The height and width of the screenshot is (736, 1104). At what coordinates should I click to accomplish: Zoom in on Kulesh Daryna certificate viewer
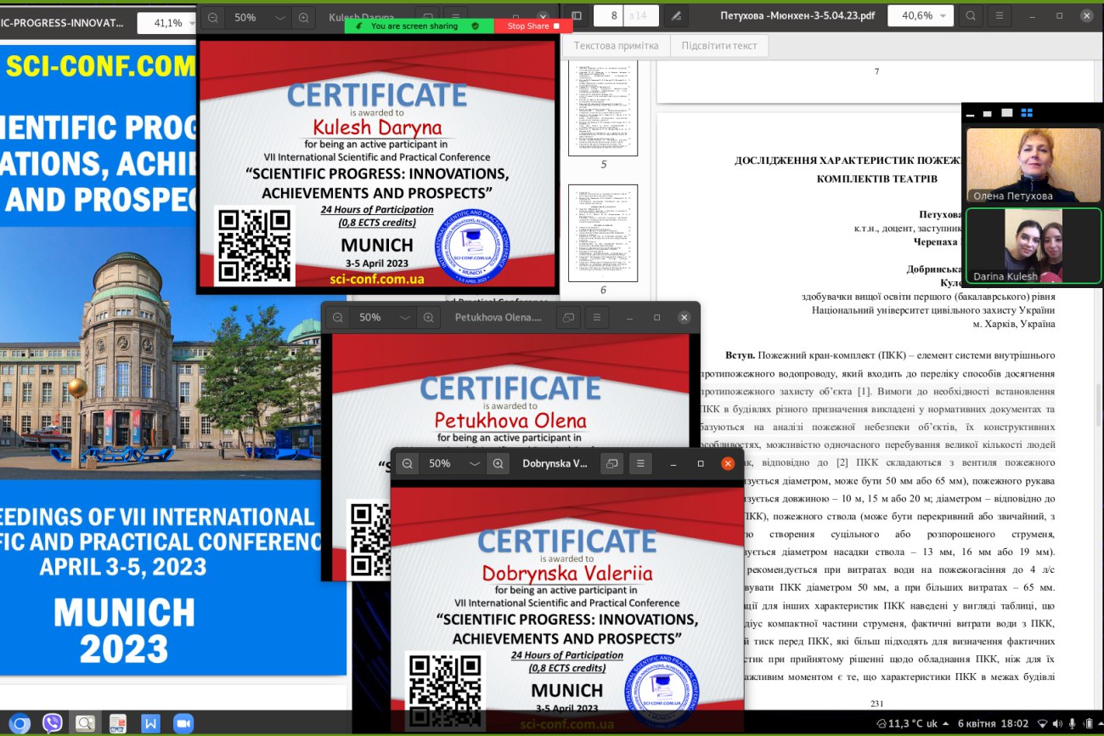tap(303, 18)
